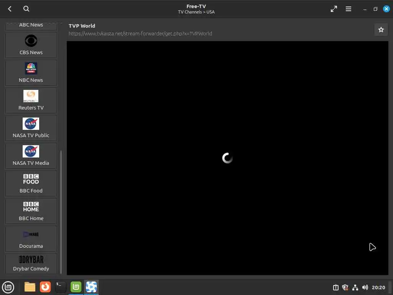Launch Firefox from the taskbar
393x295 pixels.
[45, 287]
